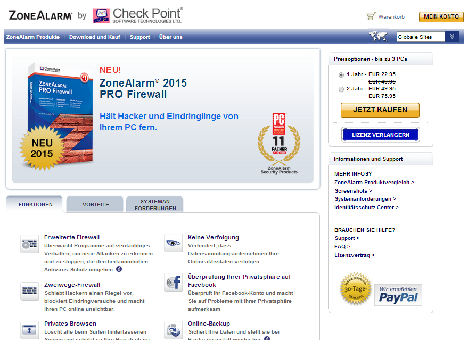Viewport: 468px width, 340px height.
Task: Open the Download und Kauf menu
Action: [95, 37]
